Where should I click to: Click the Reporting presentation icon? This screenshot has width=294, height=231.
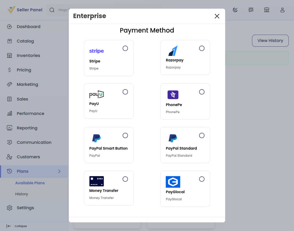[9, 128]
